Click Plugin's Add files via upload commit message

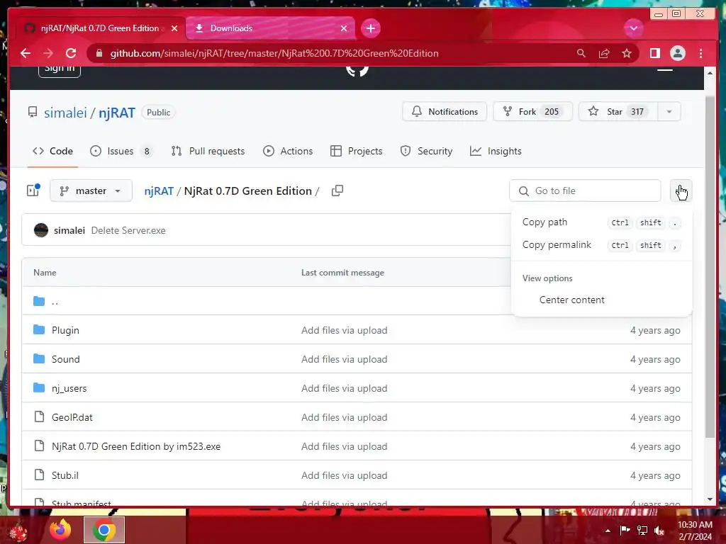pos(344,330)
